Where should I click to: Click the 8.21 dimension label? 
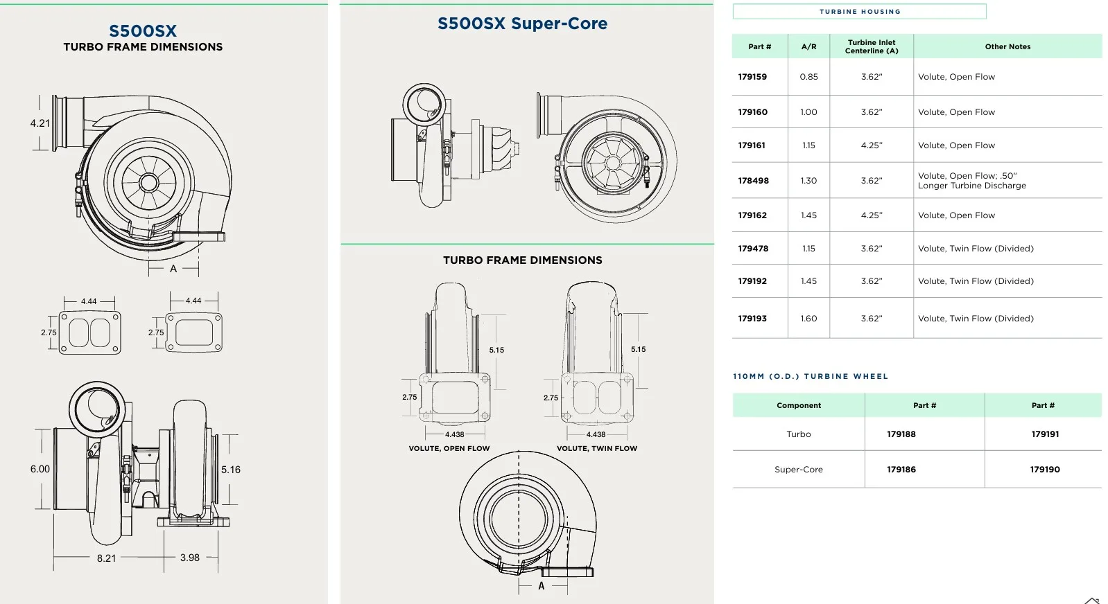[x=107, y=558]
